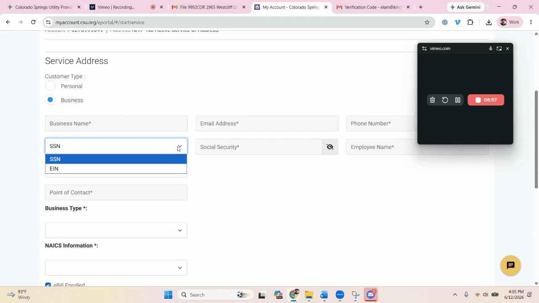Expand the Vimeo popup with fullscreen icon
The height and width of the screenshot is (303, 539).
(499, 48)
